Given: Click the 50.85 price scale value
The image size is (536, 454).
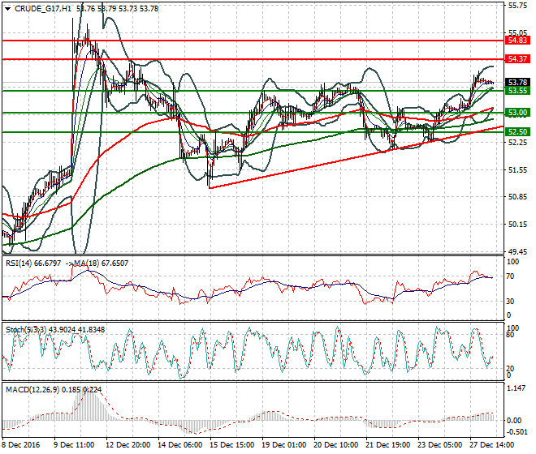Looking at the screenshot, I should (x=517, y=197).
